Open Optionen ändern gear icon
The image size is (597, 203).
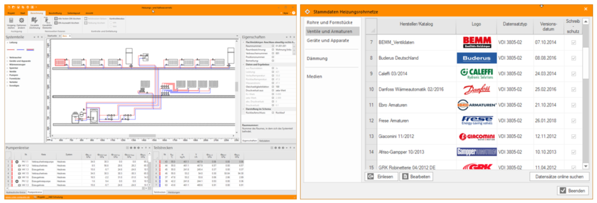[x=21, y=20]
